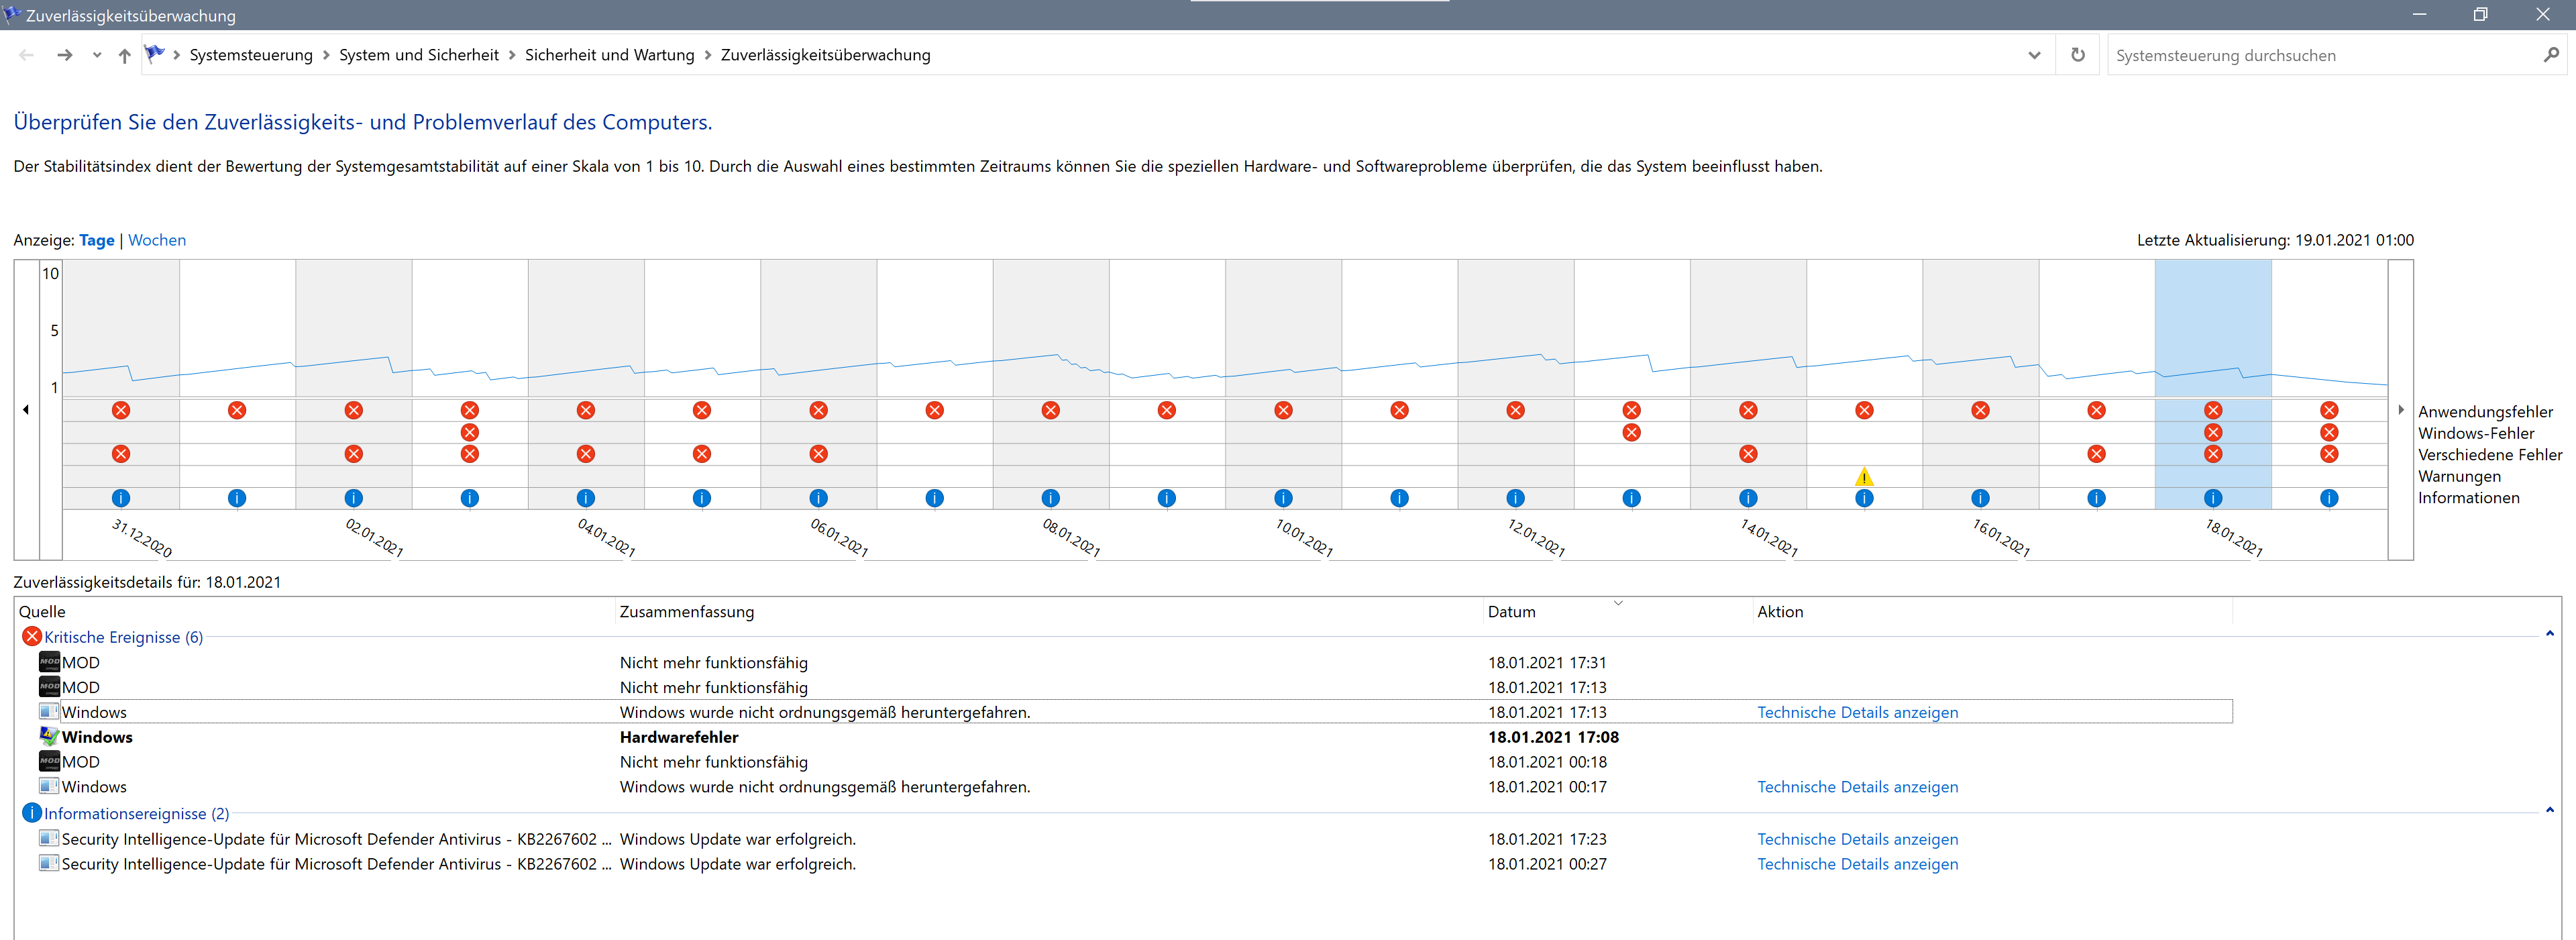Click the application error icon on 19.01.2021
Image resolution: width=2576 pixels, height=940 pixels.
click(x=2329, y=410)
